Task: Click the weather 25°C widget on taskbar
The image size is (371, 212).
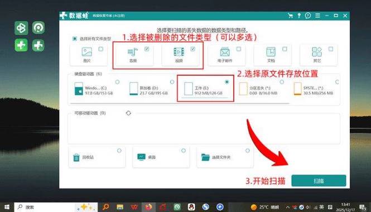Action: (265, 208)
